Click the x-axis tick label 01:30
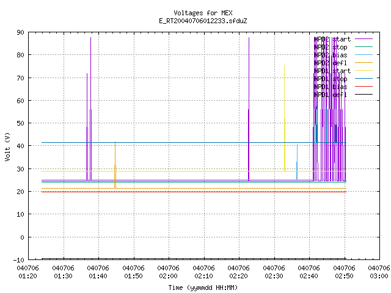 [x=64, y=276]
